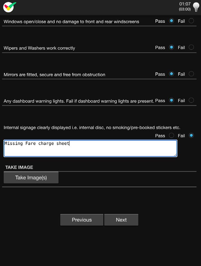Go to Previous page

(x=82, y=220)
